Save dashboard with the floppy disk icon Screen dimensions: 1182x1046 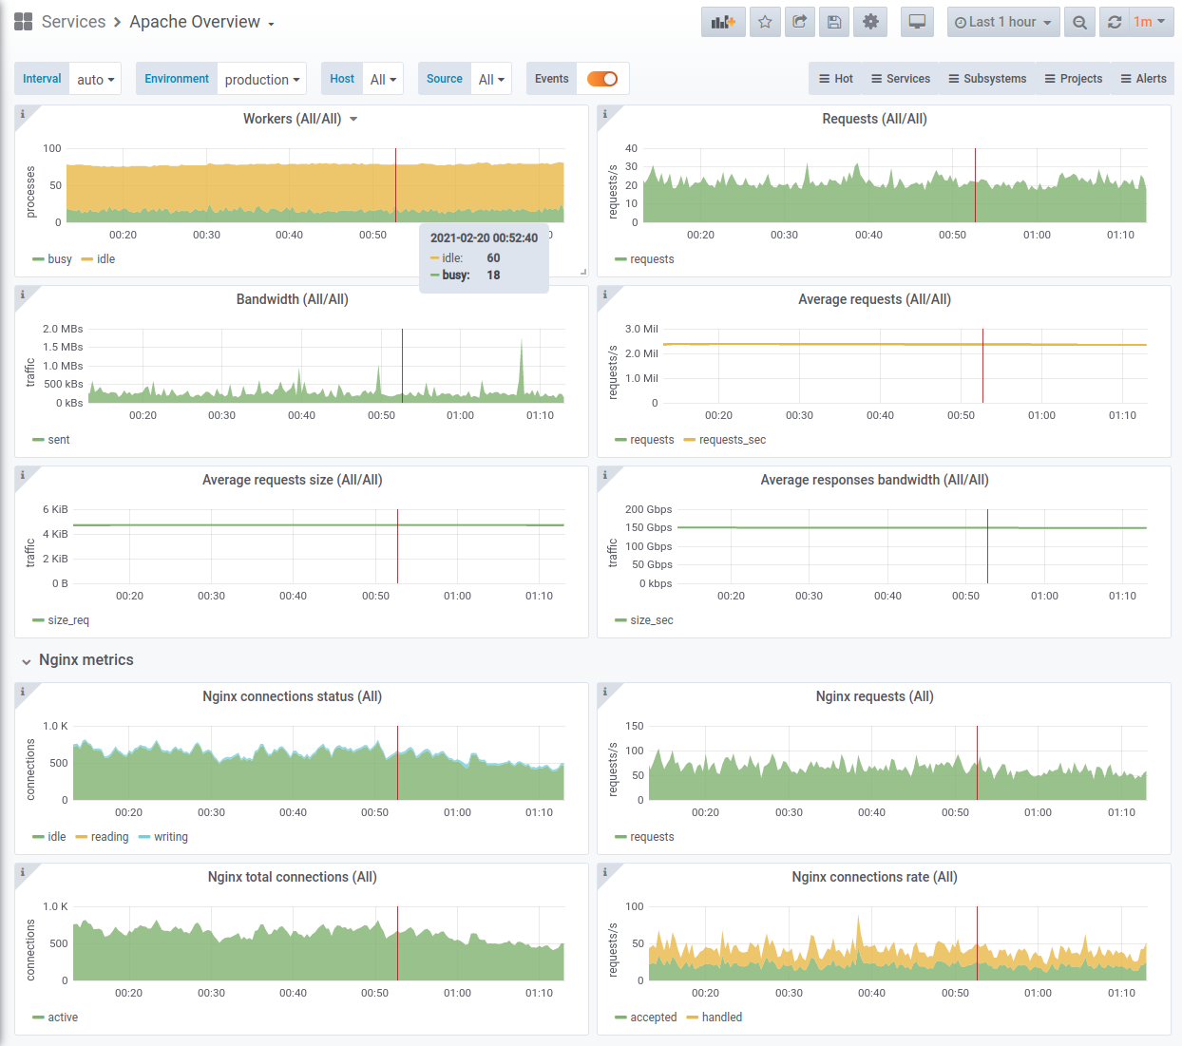pyautogui.click(x=834, y=22)
